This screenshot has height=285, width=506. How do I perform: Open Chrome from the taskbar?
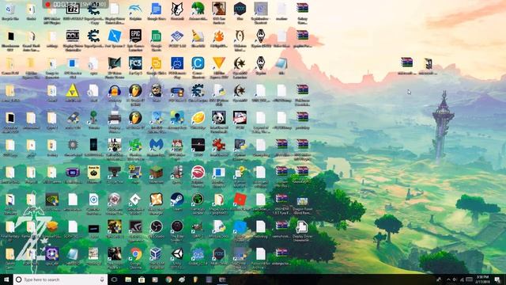pyautogui.click(x=168, y=279)
